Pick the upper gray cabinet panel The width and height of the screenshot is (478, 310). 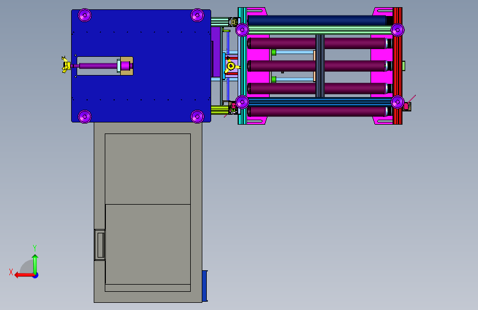tap(148, 169)
